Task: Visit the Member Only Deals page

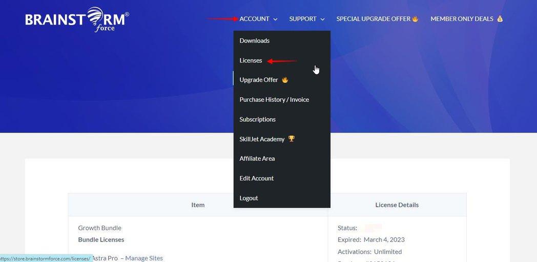Action: tap(462, 19)
